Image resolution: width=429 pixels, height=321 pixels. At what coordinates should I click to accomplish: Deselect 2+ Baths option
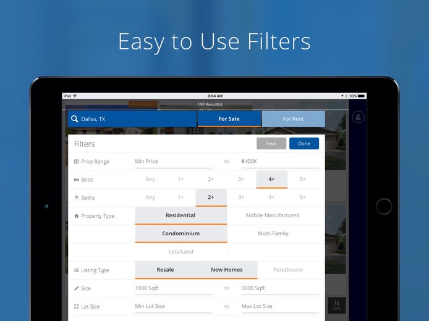pyautogui.click(x=211, y=198)
